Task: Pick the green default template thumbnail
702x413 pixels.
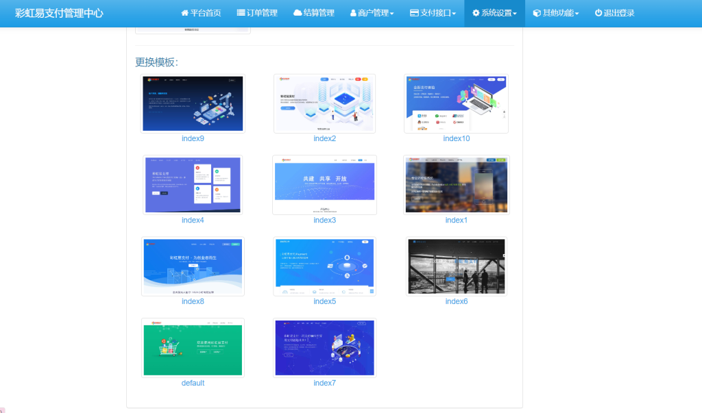Action: [x=193, y=347]
